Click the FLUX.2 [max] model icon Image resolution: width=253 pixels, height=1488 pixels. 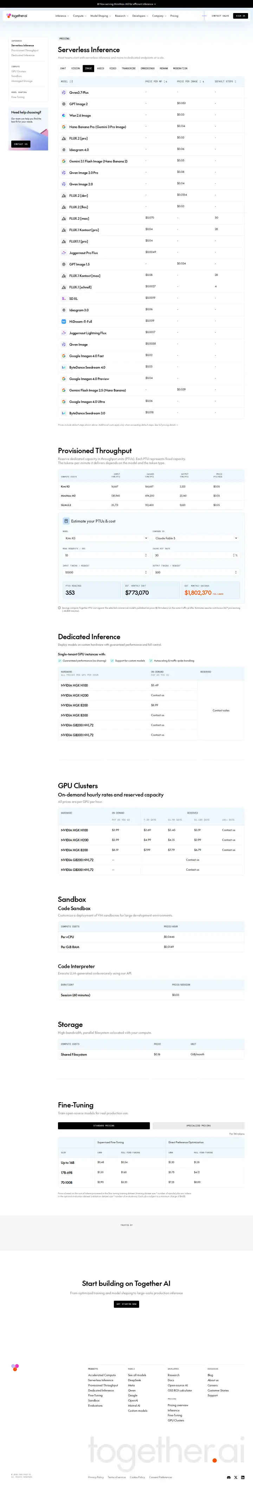64,218
